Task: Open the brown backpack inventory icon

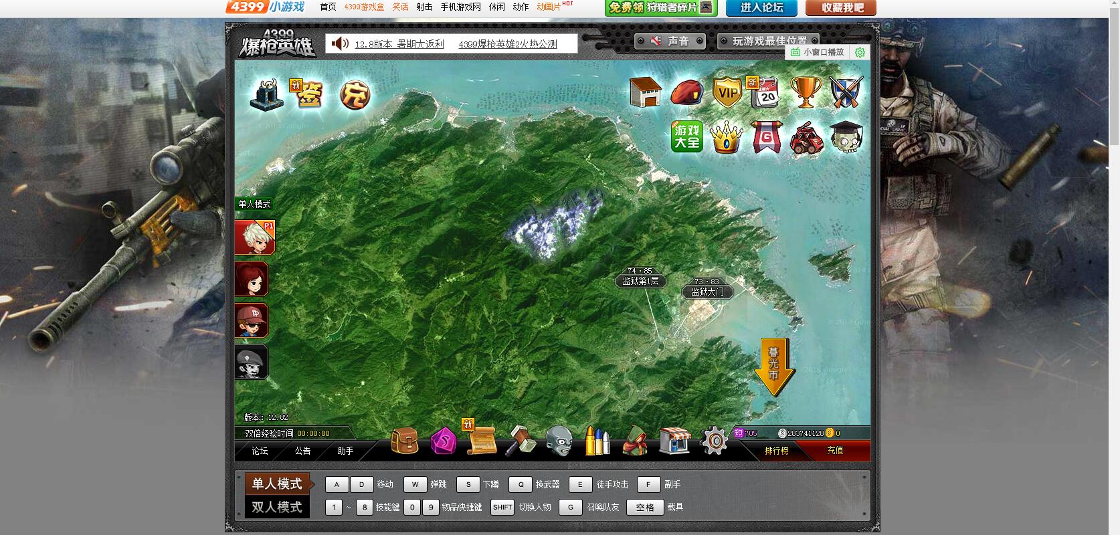Action: point(405,441)
